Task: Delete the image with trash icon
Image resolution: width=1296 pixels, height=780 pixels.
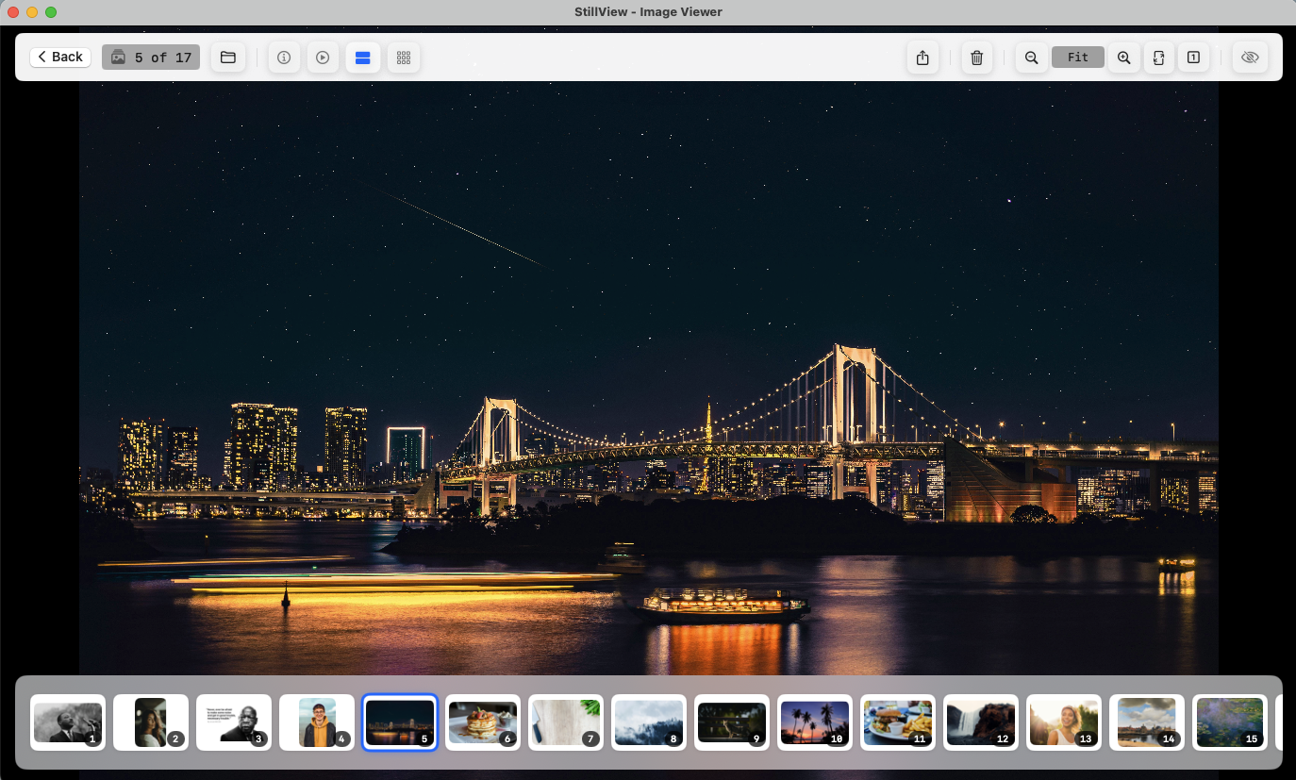Action: (x=977, y=58)
